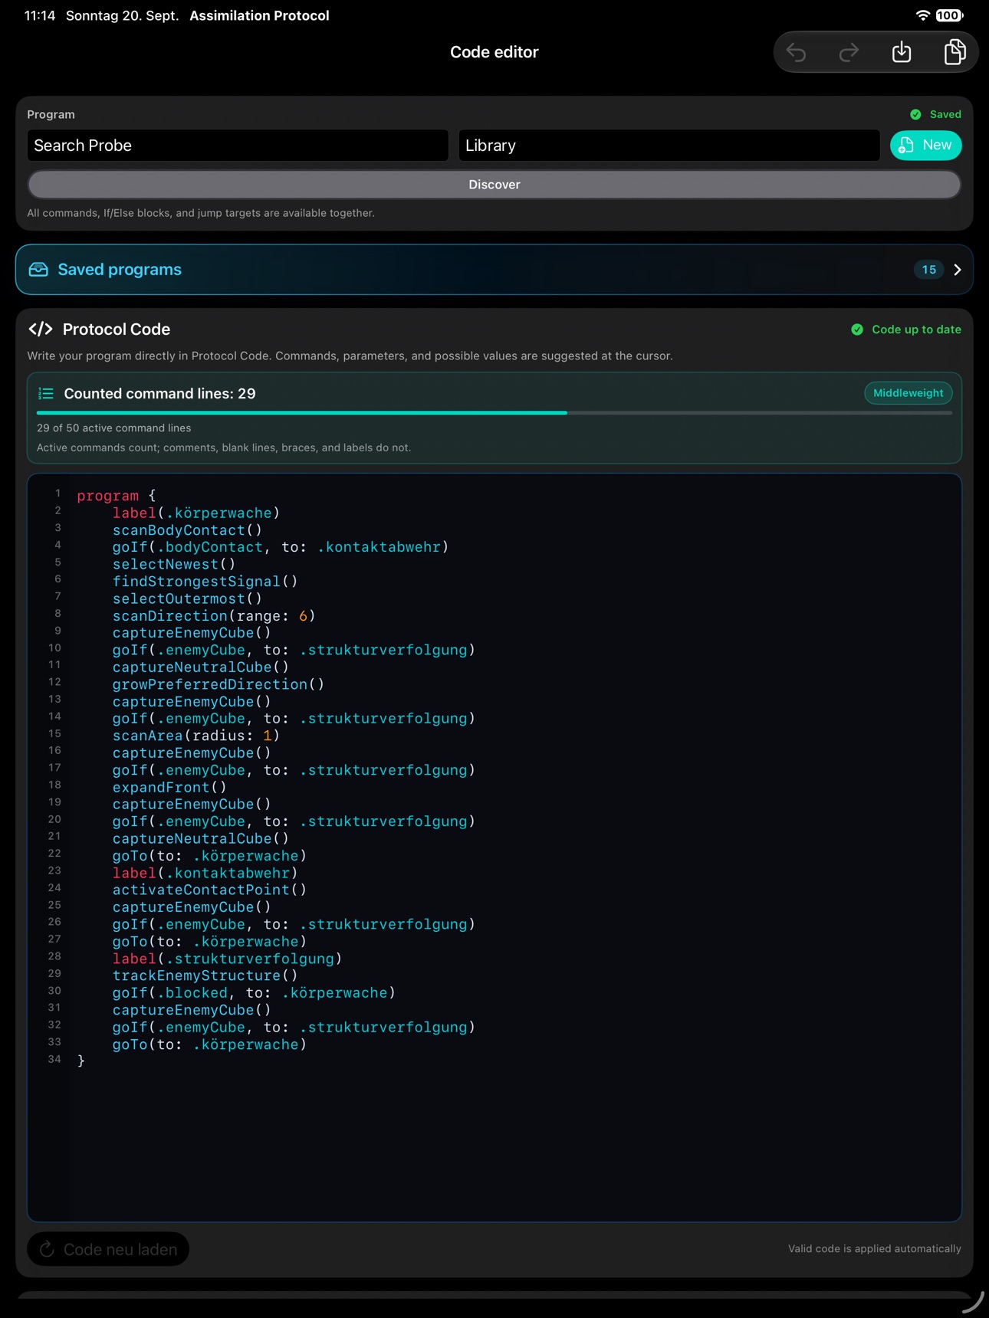Click the goIf(.bodyContact, to: .kontaktabwehr) line
The image size is (989, 1318).
pyautogui.click(x=281, y=547)
